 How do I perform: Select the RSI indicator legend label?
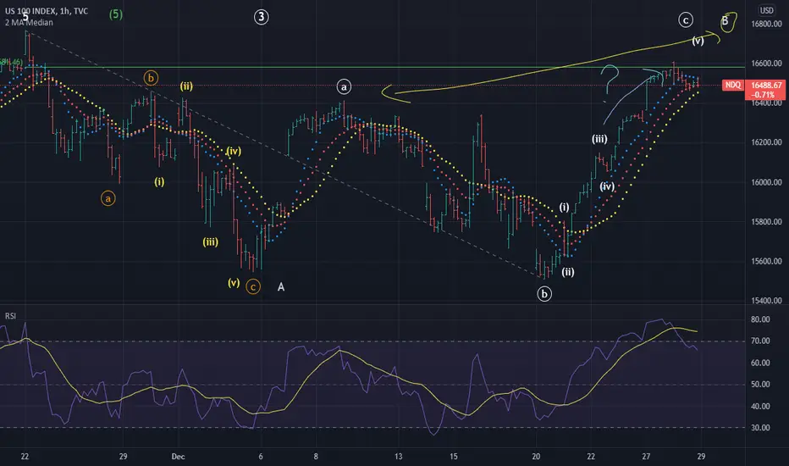click(10, 316)
